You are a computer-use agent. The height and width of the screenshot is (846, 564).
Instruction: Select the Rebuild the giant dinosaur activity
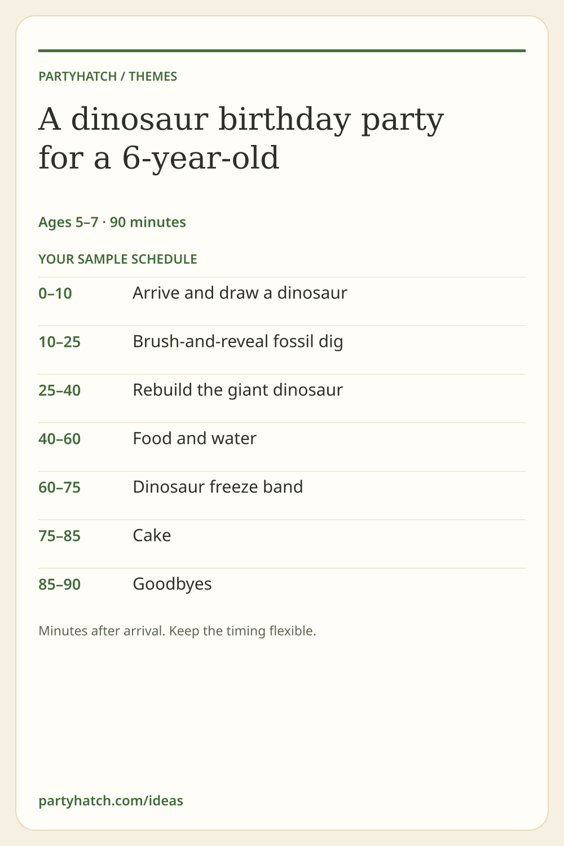237,390
